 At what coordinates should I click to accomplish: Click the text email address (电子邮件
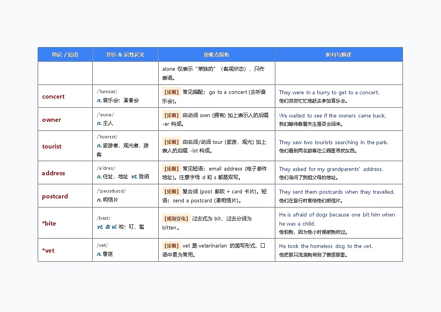point(238,169)
